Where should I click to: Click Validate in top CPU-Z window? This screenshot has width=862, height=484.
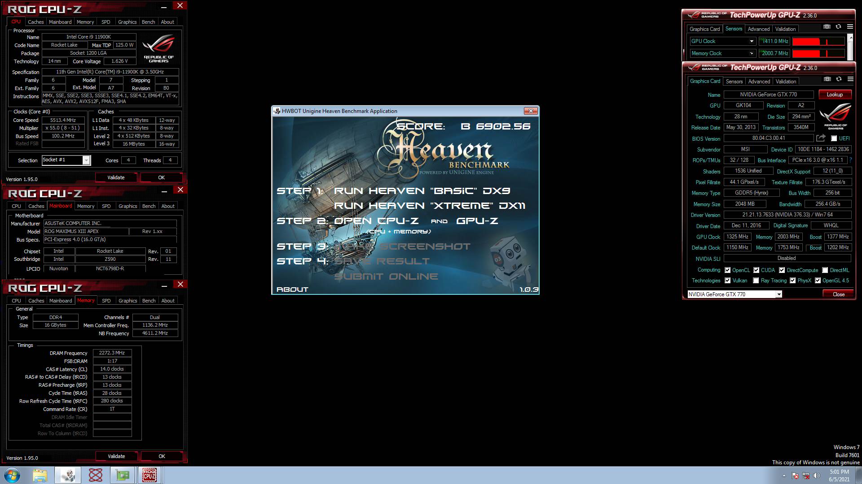tap(116, 177)
